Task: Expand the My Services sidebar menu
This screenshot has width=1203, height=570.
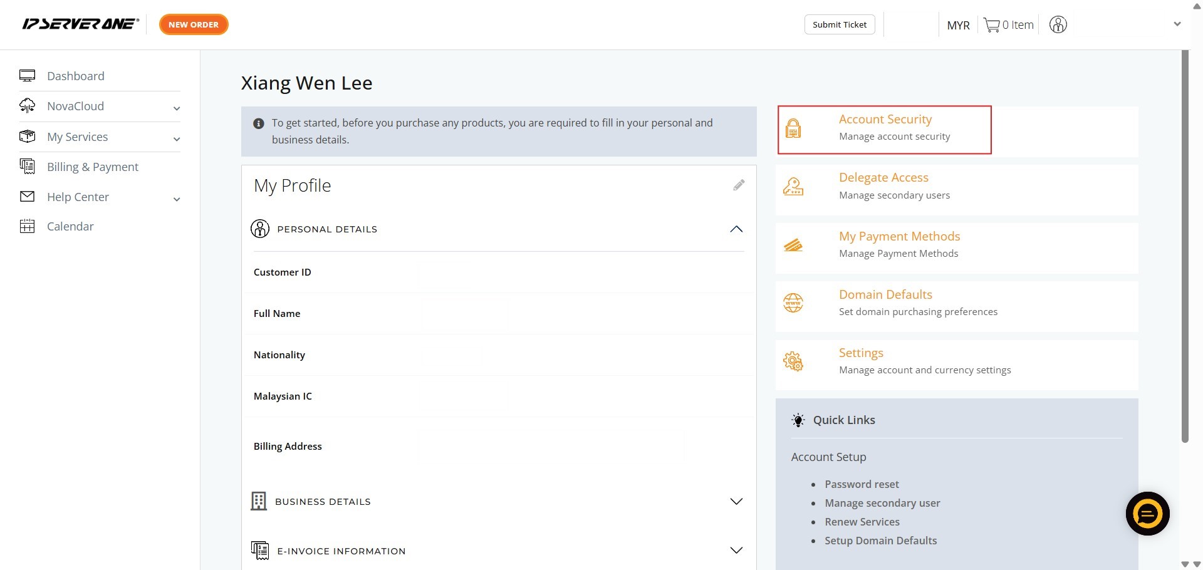Action: point(177,138)
